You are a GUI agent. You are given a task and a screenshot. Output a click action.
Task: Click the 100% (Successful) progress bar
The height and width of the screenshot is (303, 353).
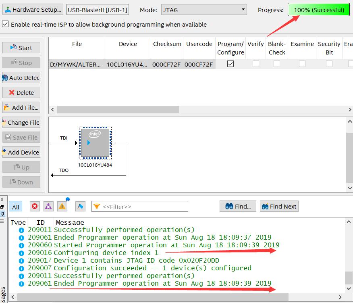319,10
